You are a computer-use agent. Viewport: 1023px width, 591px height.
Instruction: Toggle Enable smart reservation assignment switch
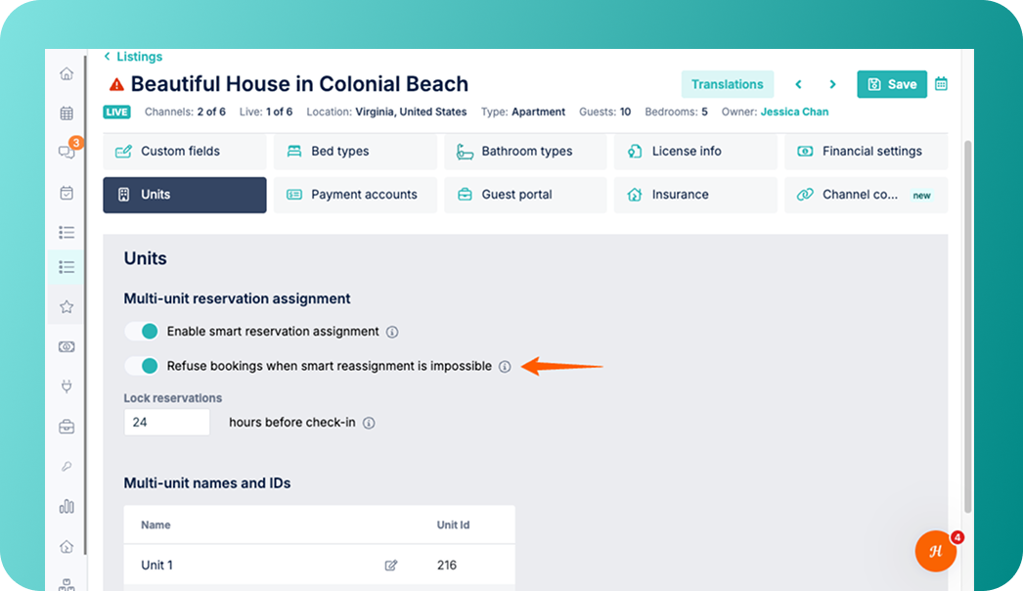click(x=142, y=331)
